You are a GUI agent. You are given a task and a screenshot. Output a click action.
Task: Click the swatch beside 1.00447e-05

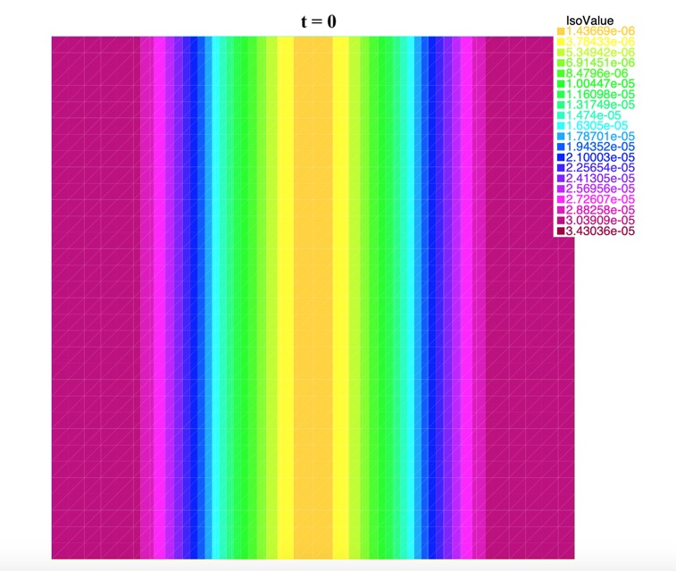click(x=561, y=84)
